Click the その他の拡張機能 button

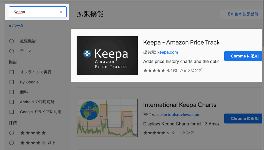point(242,14)
